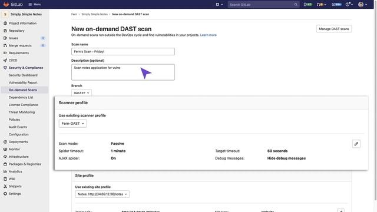Click the Deployments sidebar icon
Screen dimensions: 377x212
(5, 142)
